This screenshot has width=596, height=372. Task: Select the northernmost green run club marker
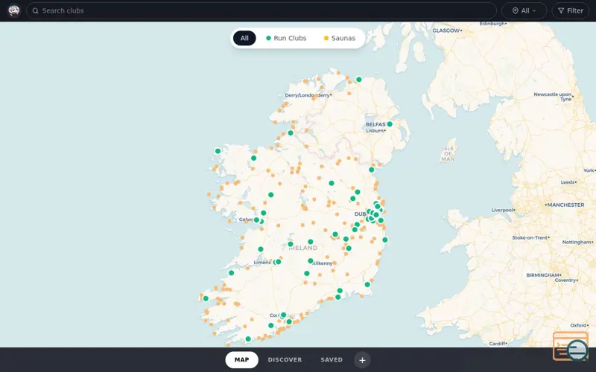pos(359,80)
